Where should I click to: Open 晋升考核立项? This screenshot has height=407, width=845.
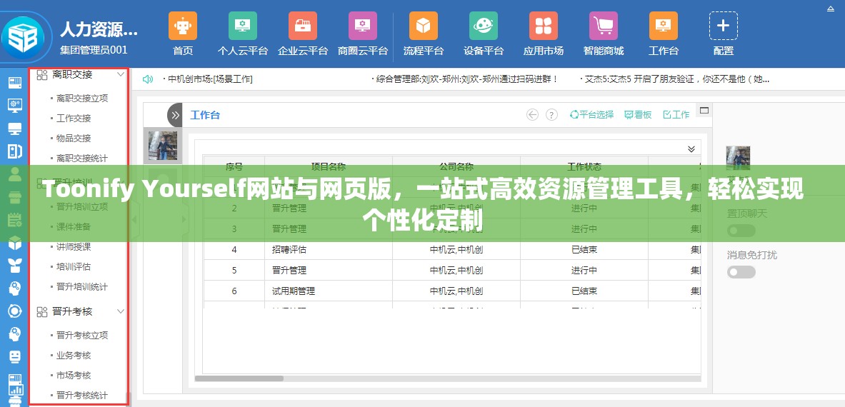click(82, 336)
